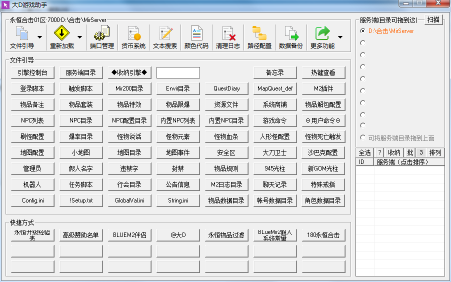Screen dimensions: 451x282
Task: Open the 货币系统 currency icon
Action: (x=133, y=37)
